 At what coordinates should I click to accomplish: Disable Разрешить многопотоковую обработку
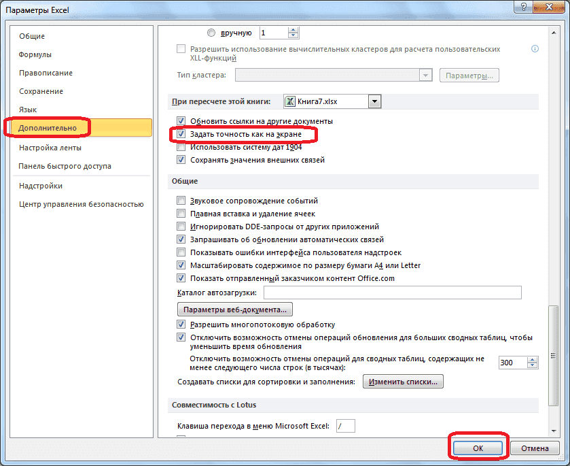181,324
